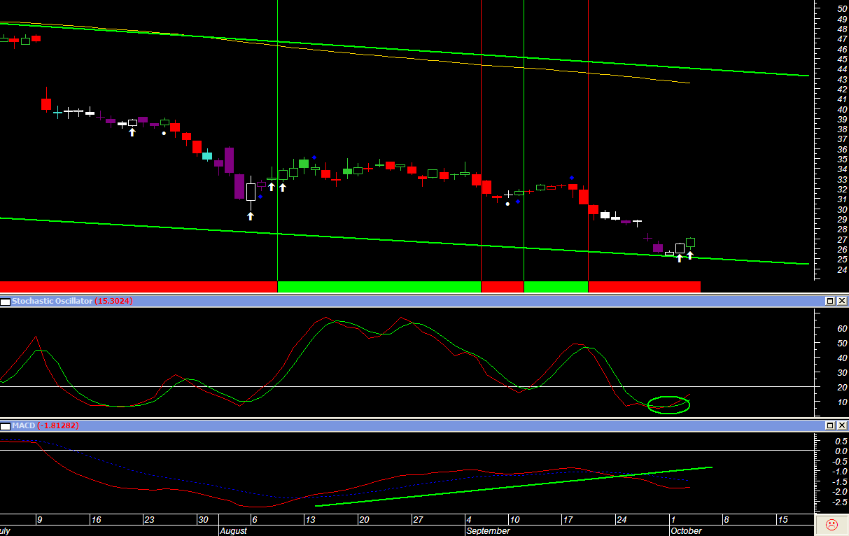849x536 pixels.
Task: Click the July month label
Action: pos(6,531)
